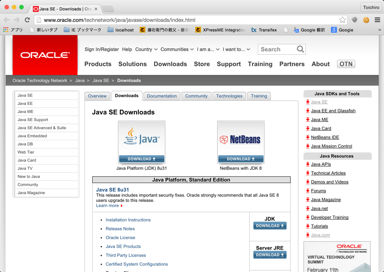
Task: Click the browser forward arrow
Action: [17, 20]
